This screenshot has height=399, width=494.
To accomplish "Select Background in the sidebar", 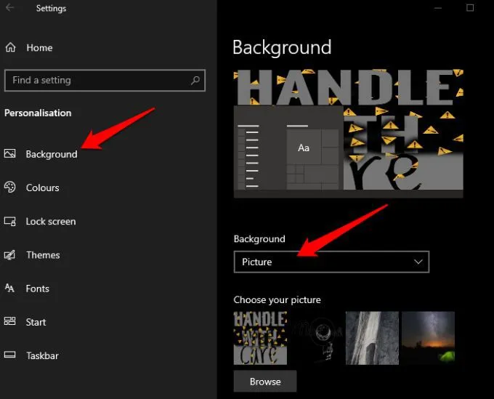I will (x=52, y=154).
